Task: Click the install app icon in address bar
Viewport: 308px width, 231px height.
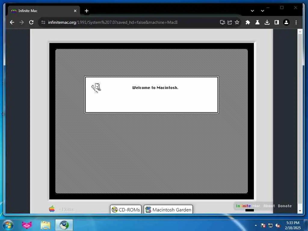Action: pos(222,22)
